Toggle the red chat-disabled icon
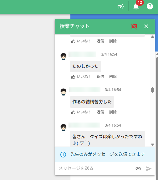The image size is (158, 180). [134, 26]
